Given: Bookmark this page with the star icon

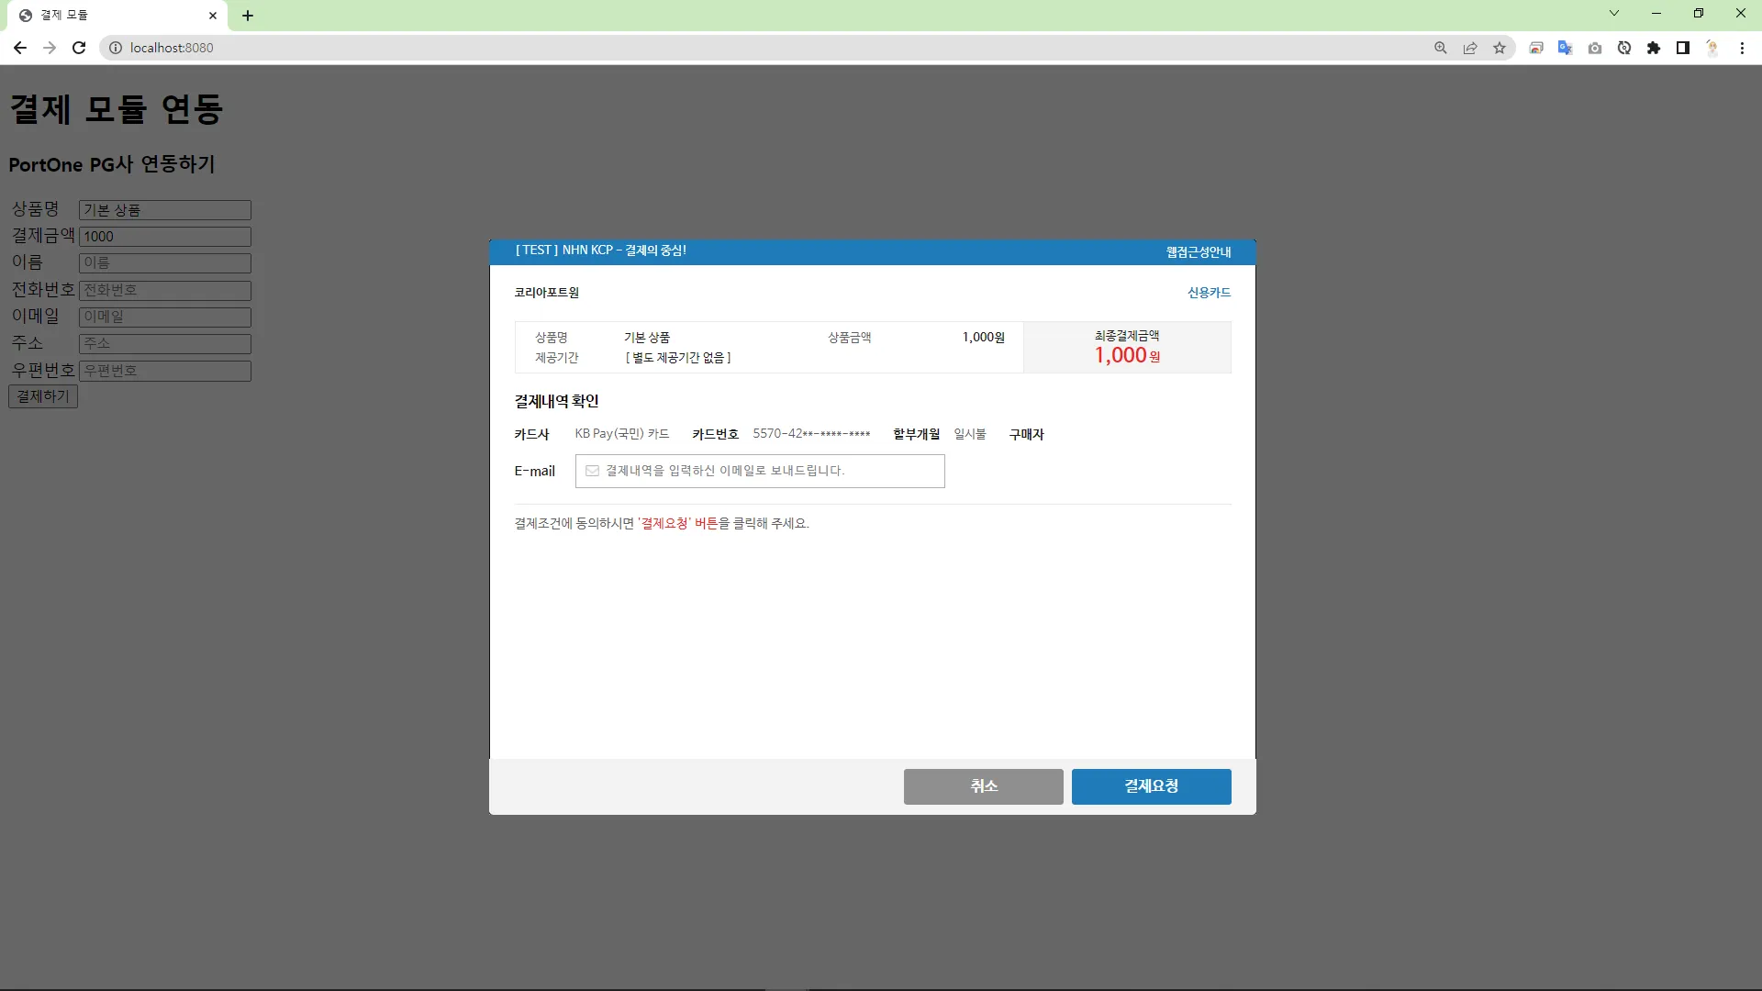Looking at the screenshot, I should click(x=1500, y=48).
